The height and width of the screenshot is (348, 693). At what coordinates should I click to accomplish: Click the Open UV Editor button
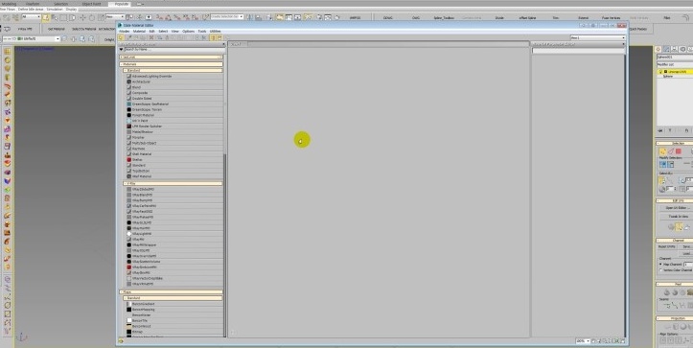[678, 208]
